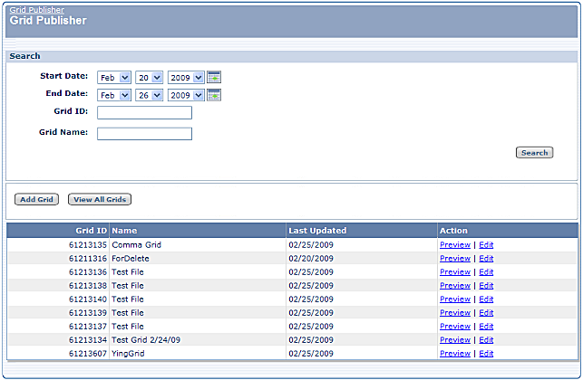Click the Grid Name input field
The height and width of the screenshot is (380, 583).
[144, 134]
